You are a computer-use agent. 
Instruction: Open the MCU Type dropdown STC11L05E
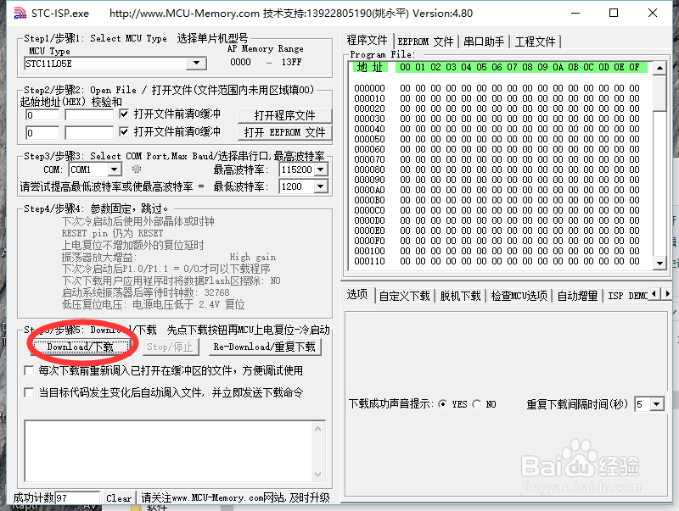click(196, 64)
